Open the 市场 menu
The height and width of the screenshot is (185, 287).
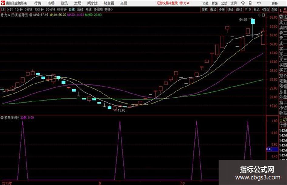51,3
